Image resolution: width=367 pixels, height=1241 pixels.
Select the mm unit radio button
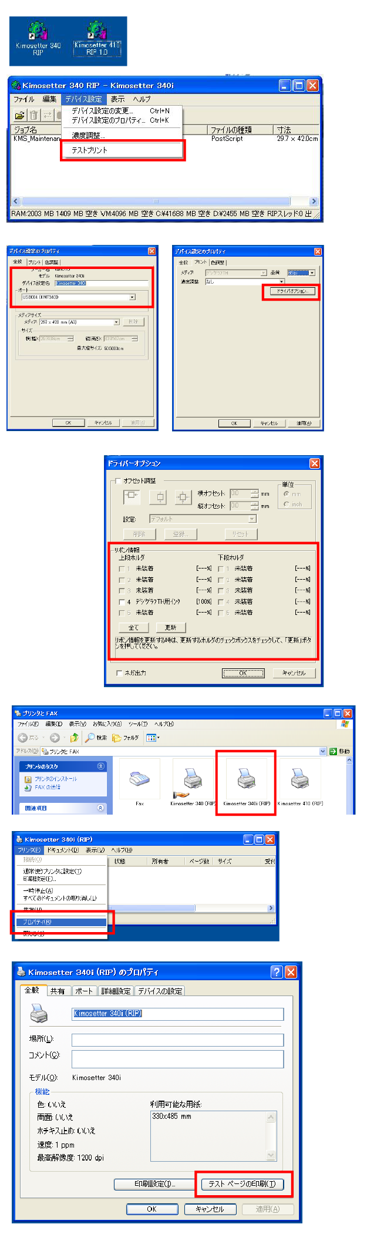pyautogui.click(x=286, y=494)
